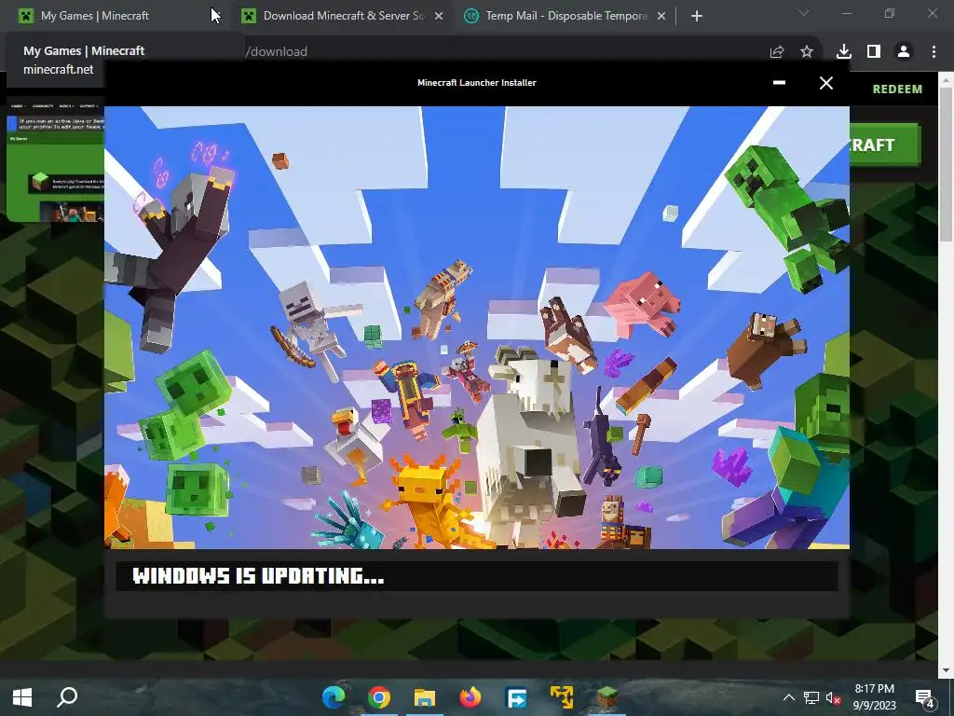
Task: Open the yellow arrows app in taskbar
Action: tap(562, 697)
